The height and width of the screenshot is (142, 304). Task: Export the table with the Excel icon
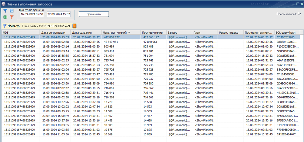(x=5, y=17)
